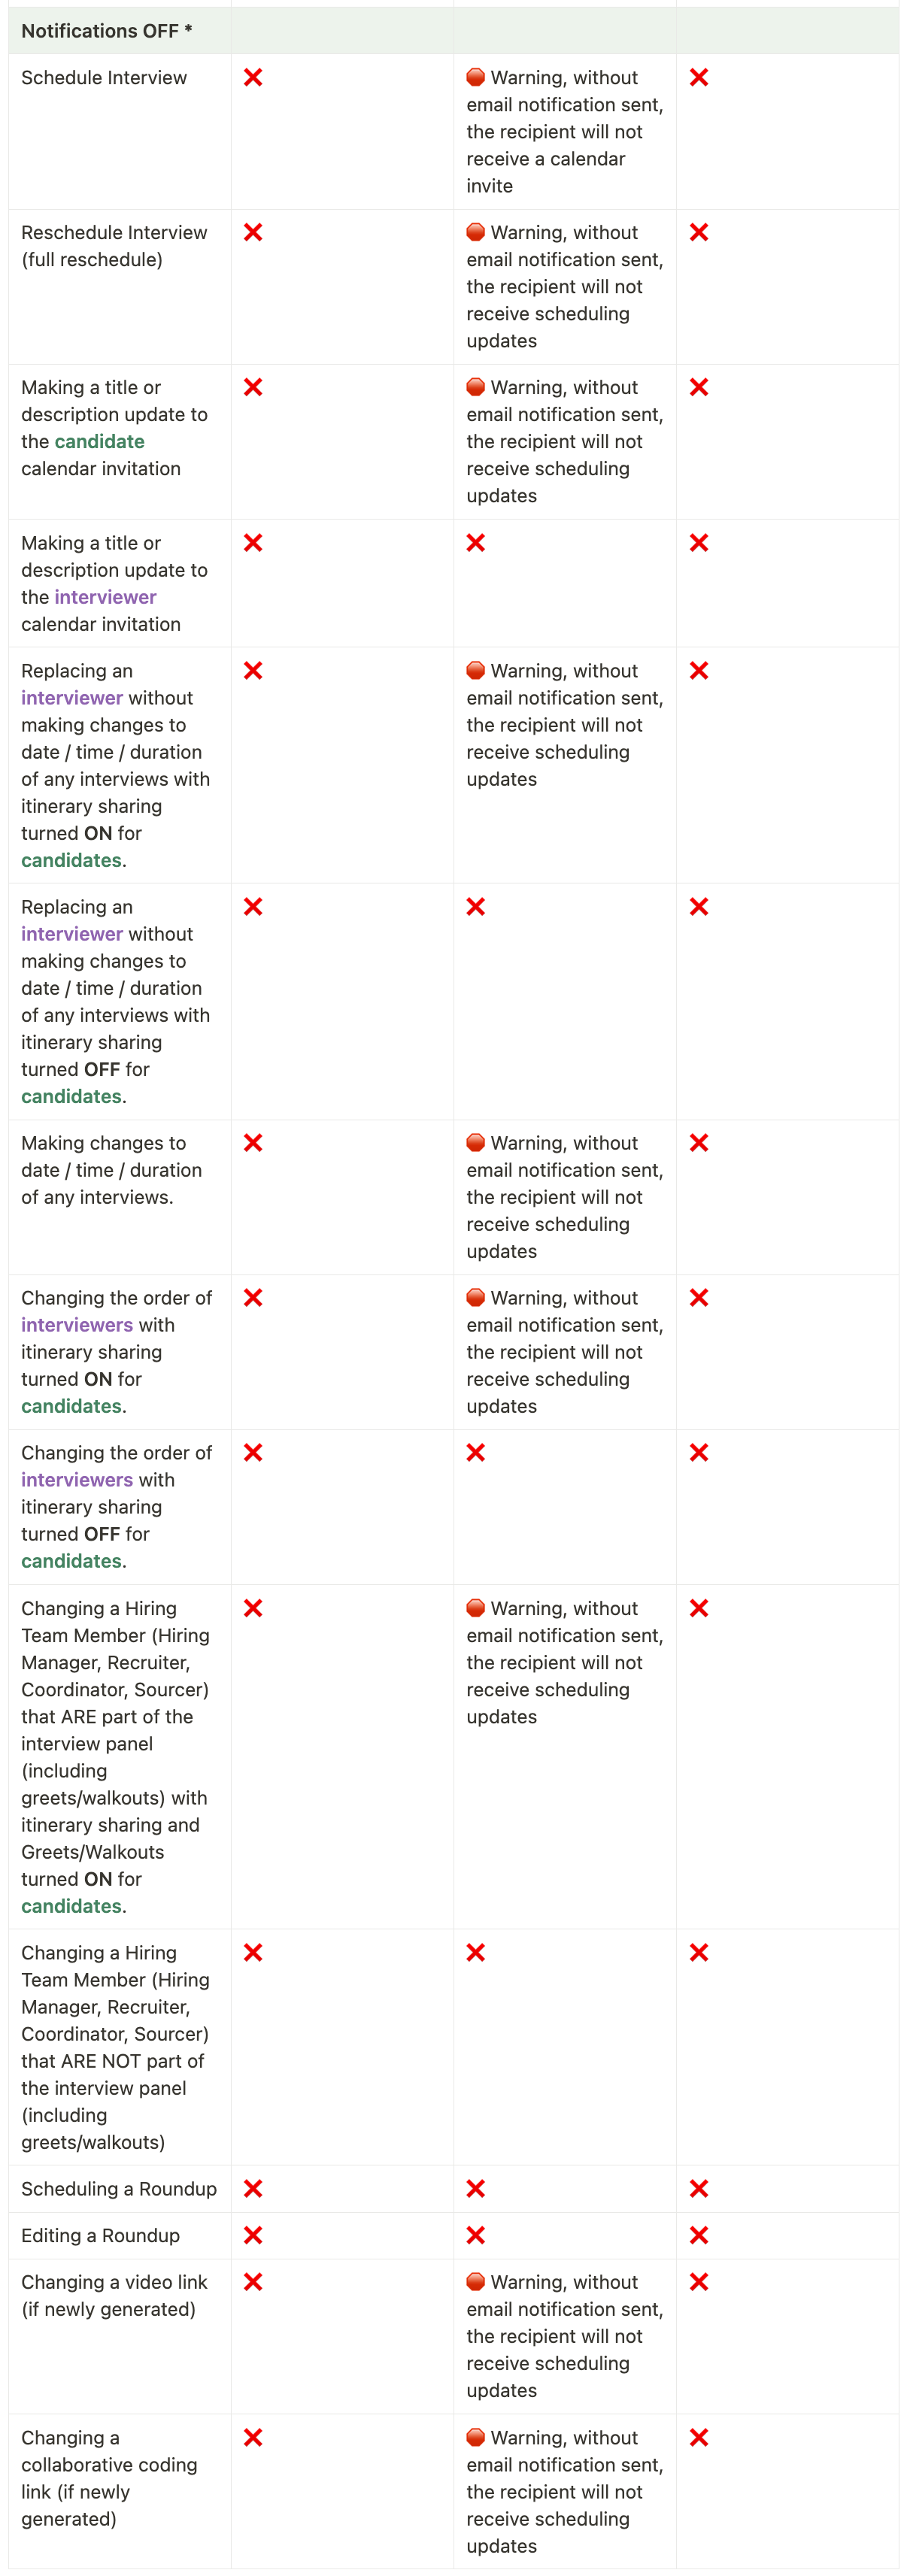Click the last red X in Editing a Roundup row

click(x=699, y=2235)
